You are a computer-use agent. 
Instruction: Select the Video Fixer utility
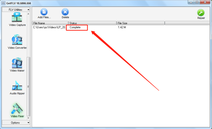[x=17, y=110]
